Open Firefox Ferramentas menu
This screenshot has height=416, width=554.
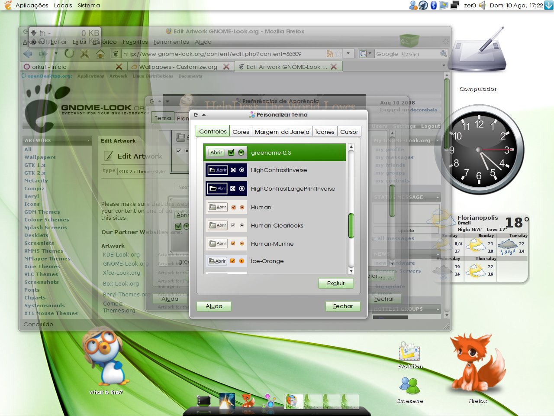coord(171,42)
